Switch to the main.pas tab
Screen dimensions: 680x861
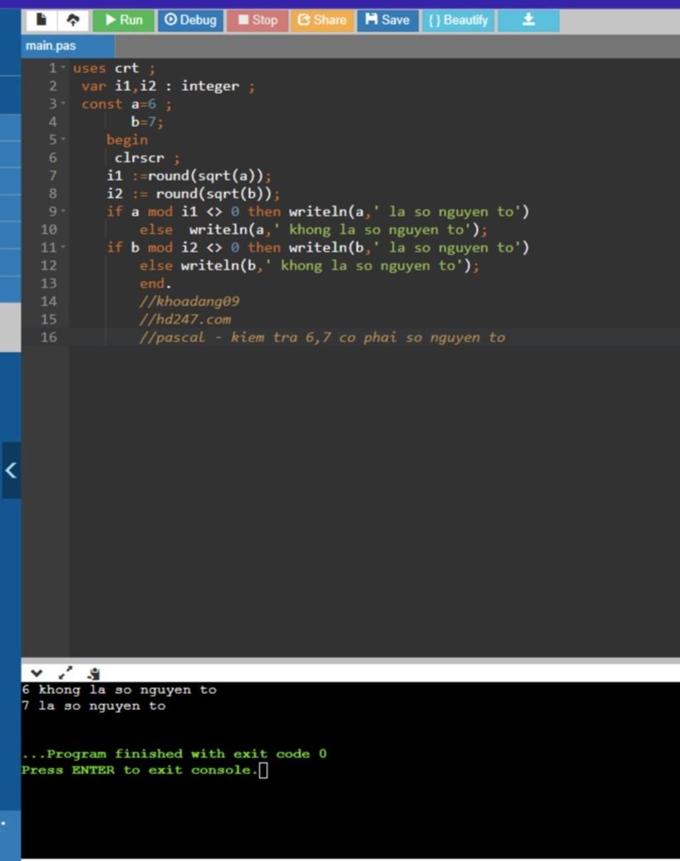(67, 46)
